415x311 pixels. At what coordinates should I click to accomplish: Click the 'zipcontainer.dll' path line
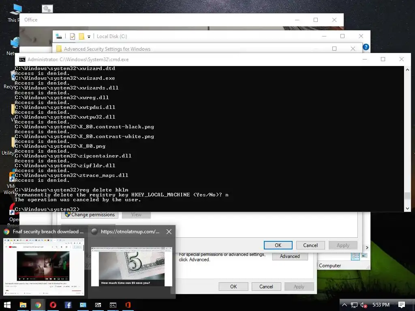tap(73, 156)
